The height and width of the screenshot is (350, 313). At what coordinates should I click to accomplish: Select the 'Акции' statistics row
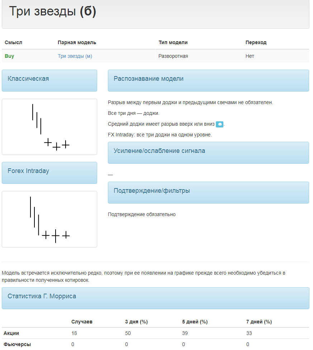coord(156,333)
